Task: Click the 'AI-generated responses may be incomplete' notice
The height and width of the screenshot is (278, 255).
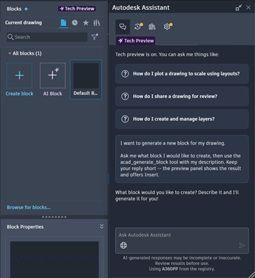Action: (182, 260)
